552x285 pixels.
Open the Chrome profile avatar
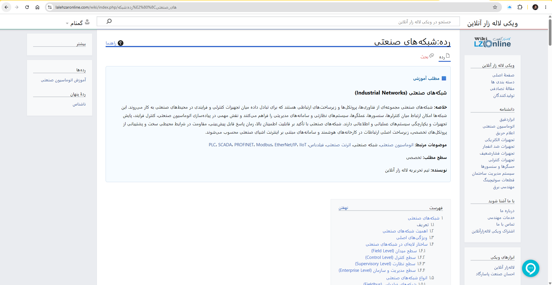click(535, 7)
